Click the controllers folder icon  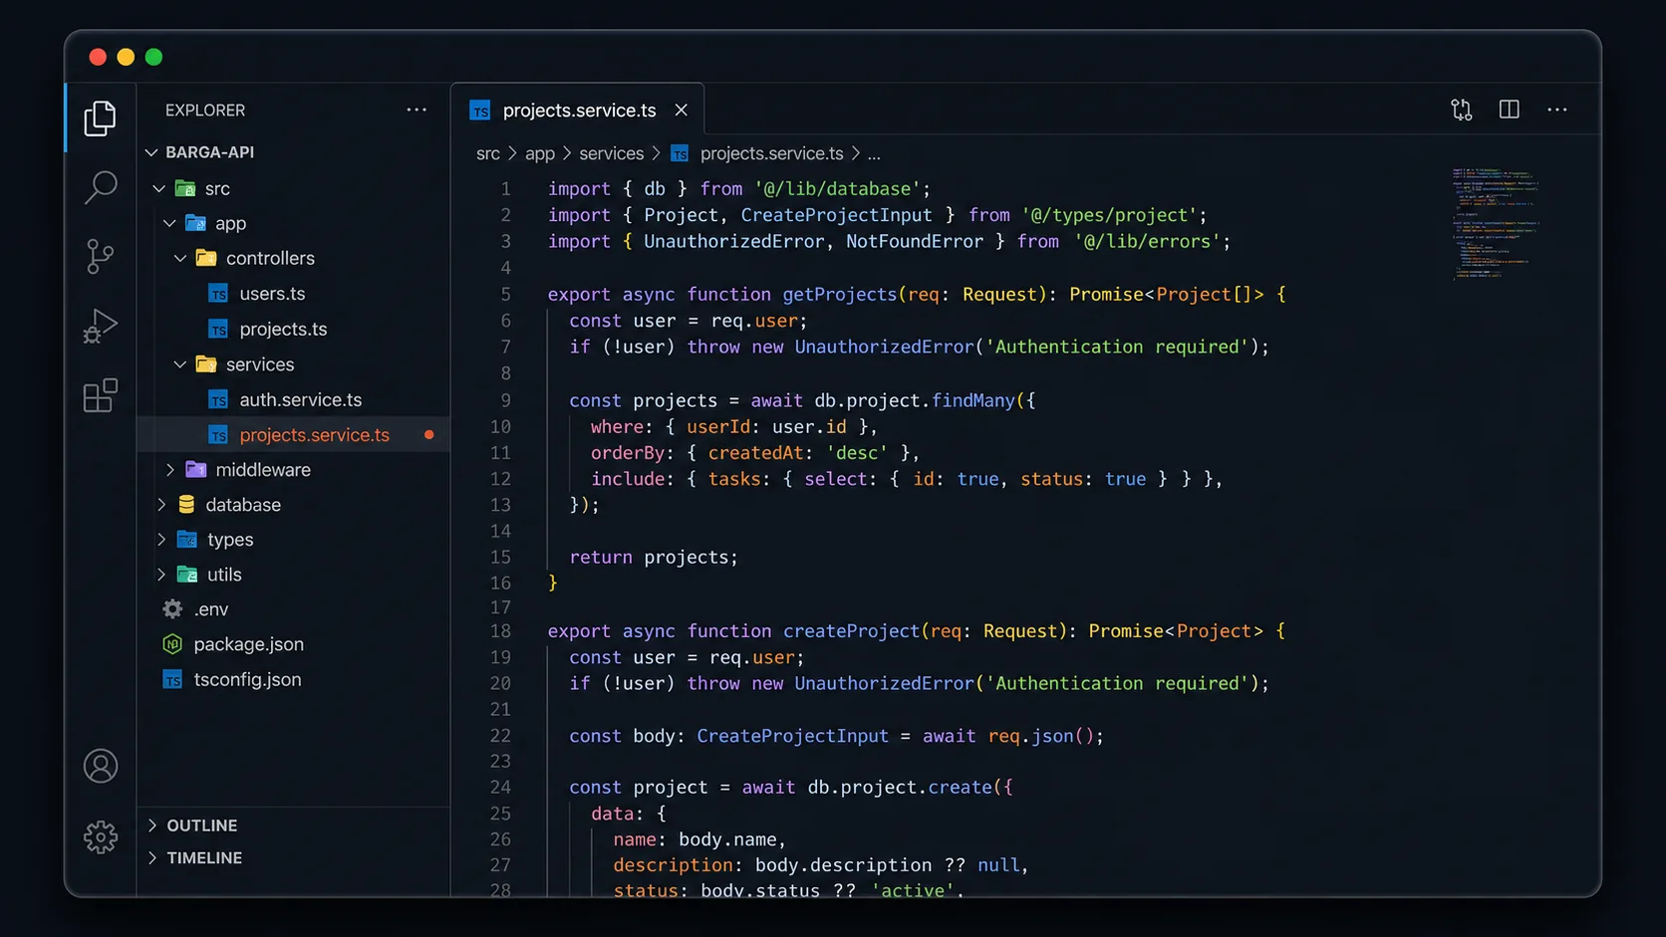point(206,258)
